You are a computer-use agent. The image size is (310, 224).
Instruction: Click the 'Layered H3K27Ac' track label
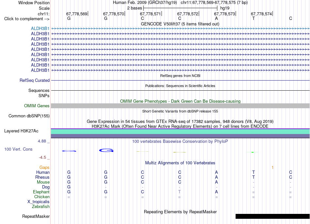pos(21,131)
